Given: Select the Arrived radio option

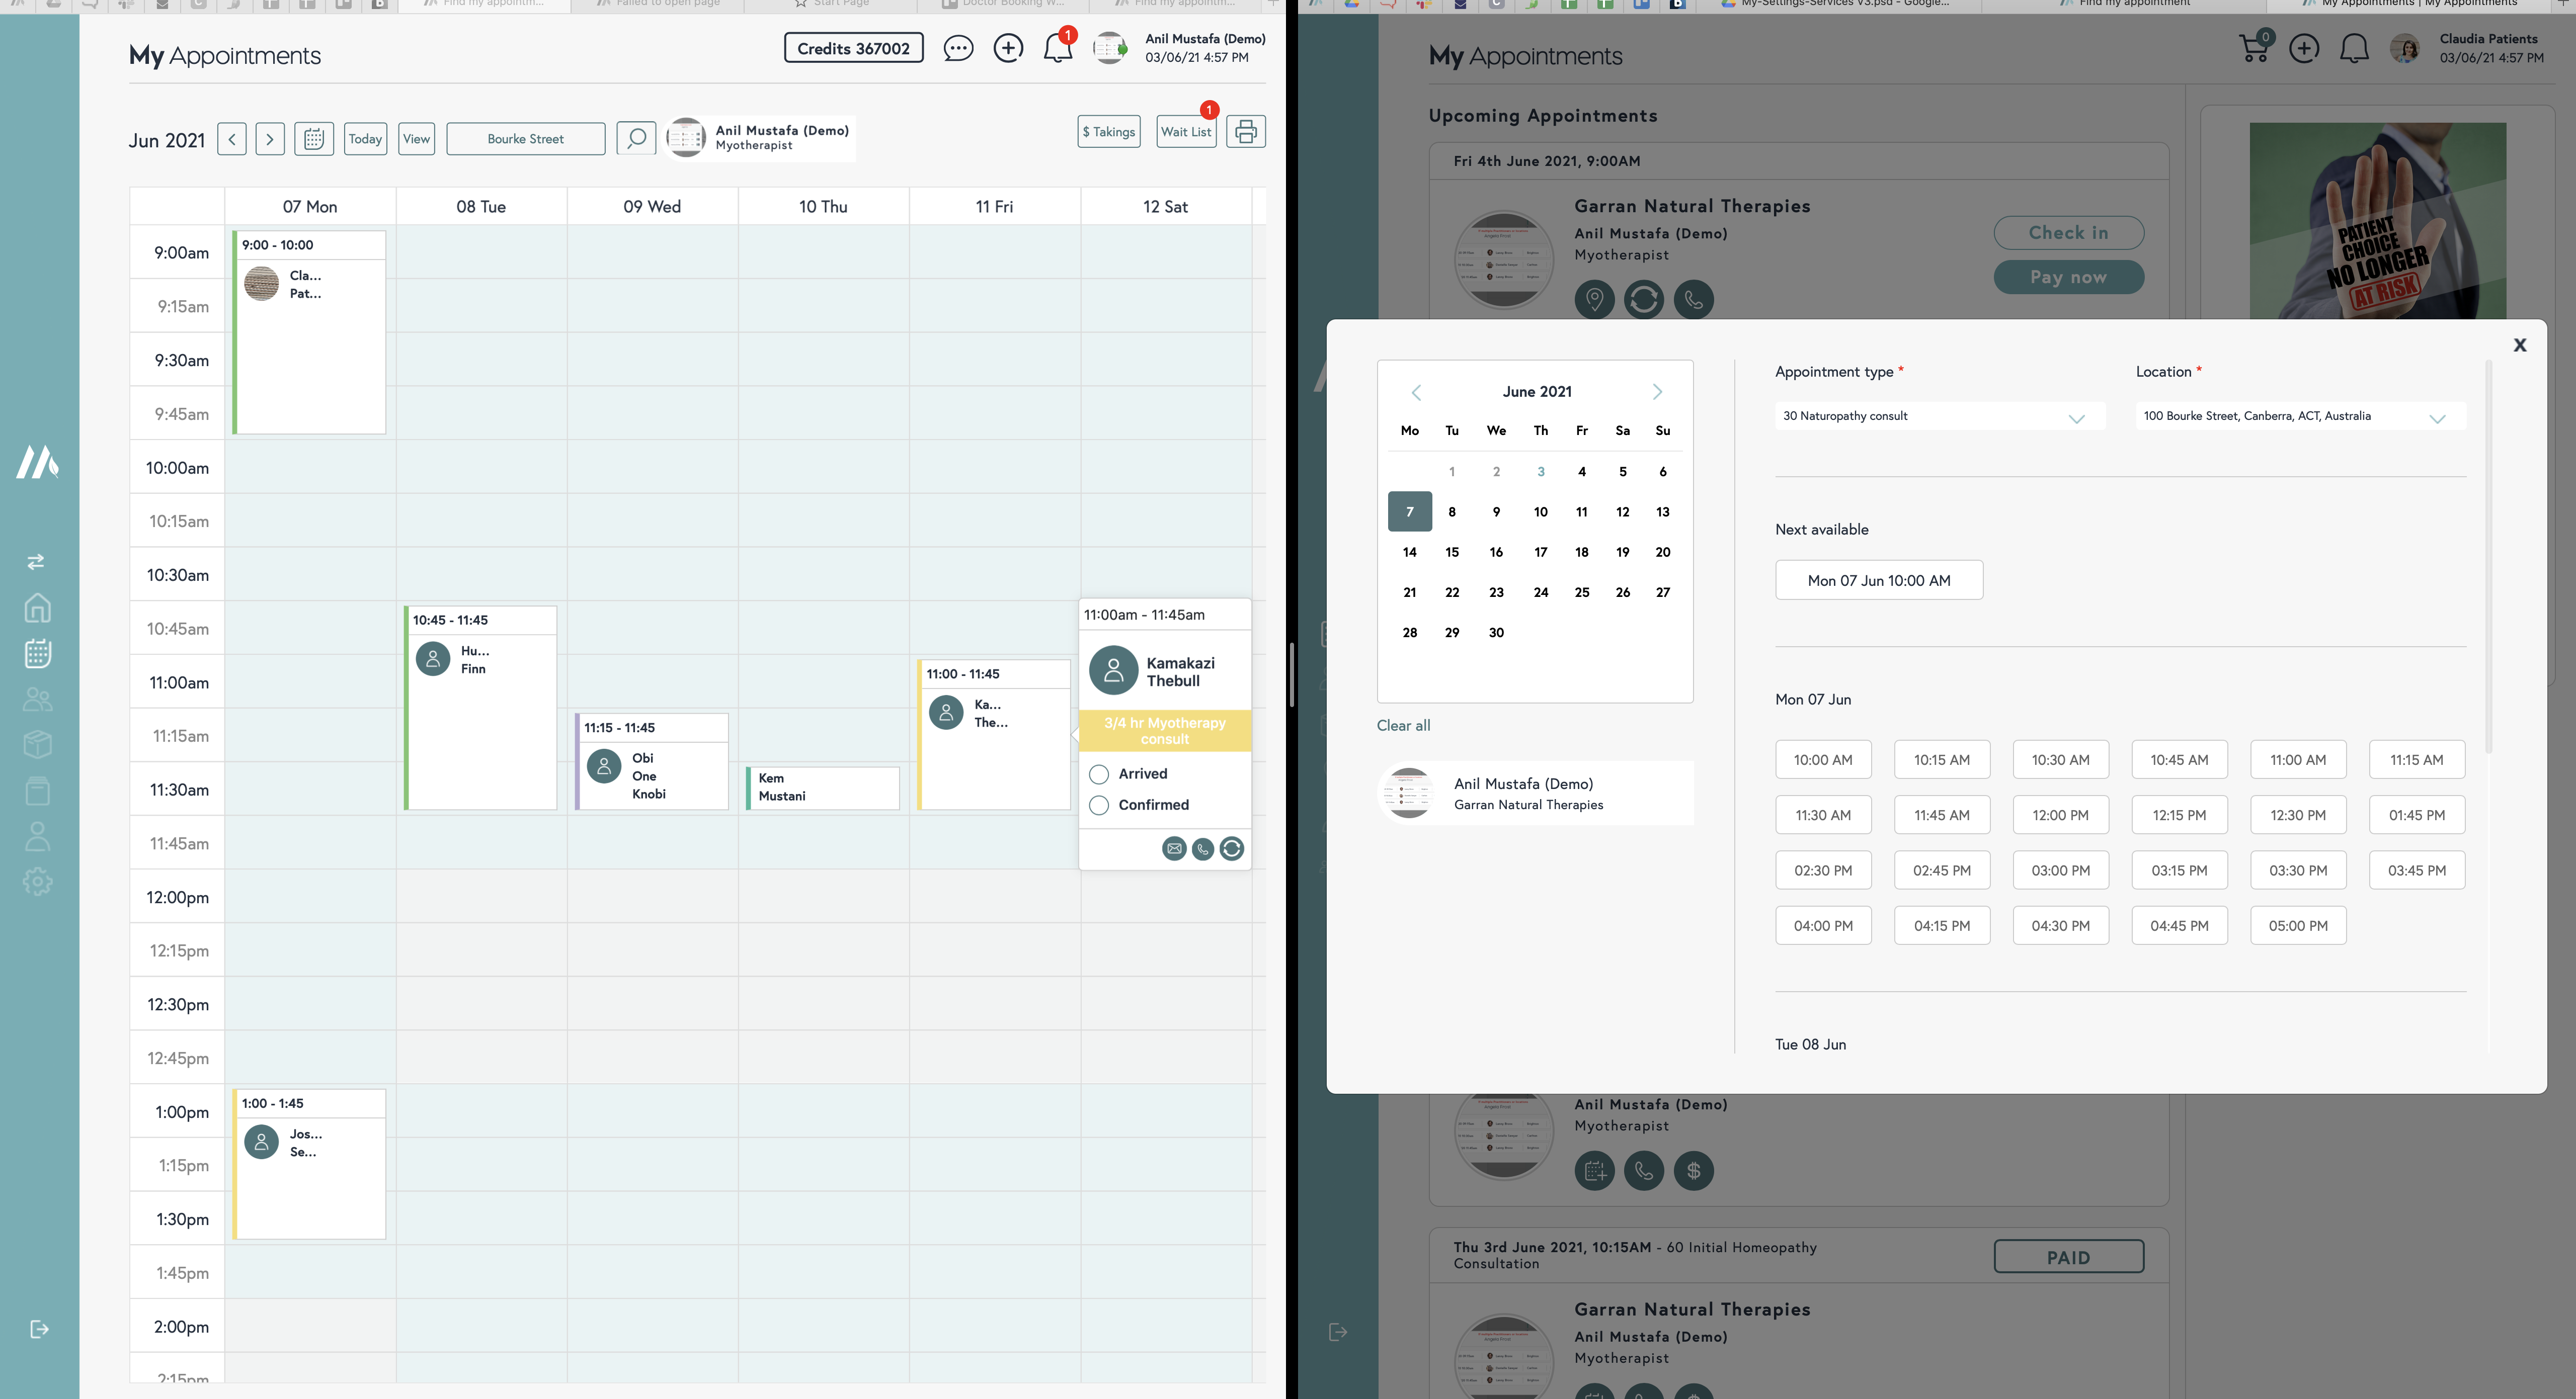Looking at the screenshot, I should tap(1099, 774).
